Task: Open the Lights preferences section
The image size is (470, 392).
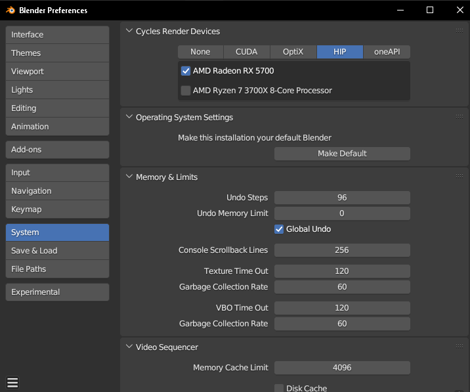Action: [x=57, y=90]
